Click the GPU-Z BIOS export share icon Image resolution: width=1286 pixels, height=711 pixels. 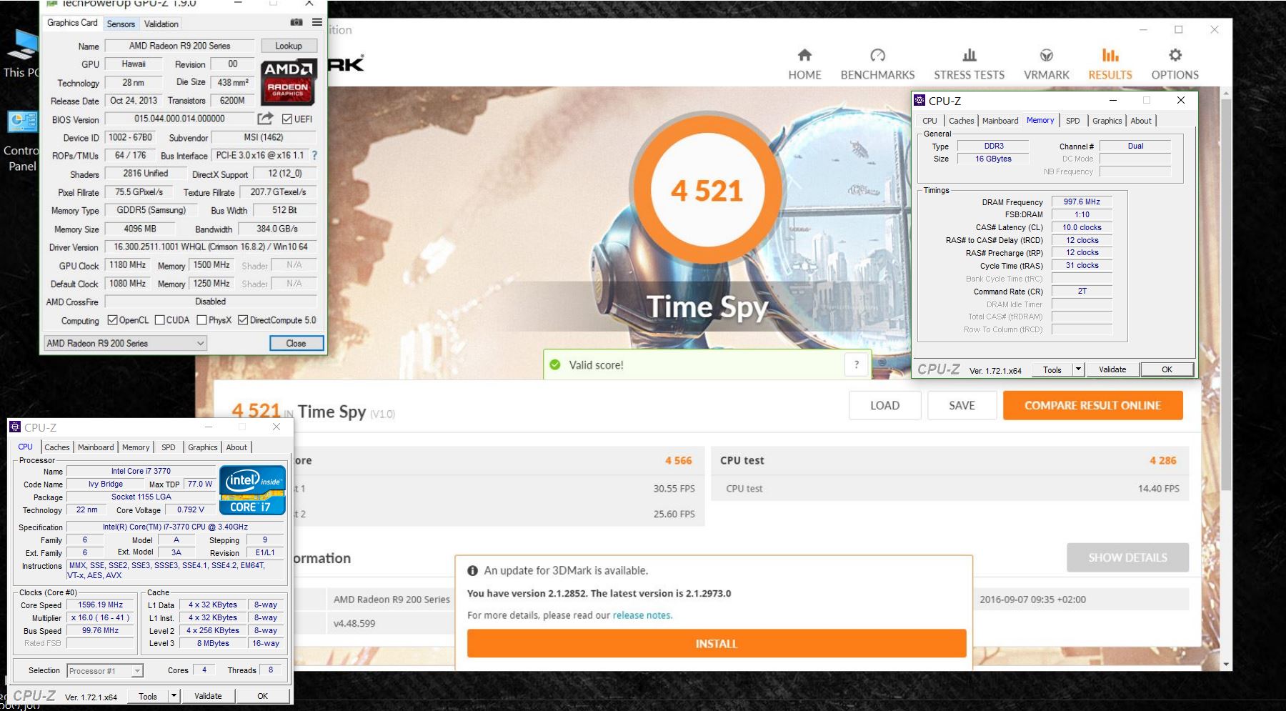pos(265,119)
